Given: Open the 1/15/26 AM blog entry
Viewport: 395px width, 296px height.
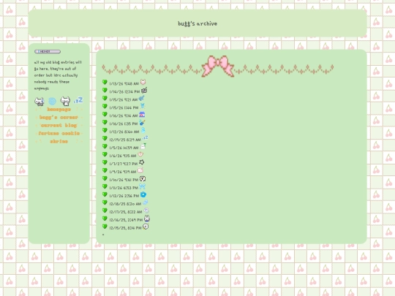Looking at the screenshot, I should pyautogui.click(x=124, y=99).
